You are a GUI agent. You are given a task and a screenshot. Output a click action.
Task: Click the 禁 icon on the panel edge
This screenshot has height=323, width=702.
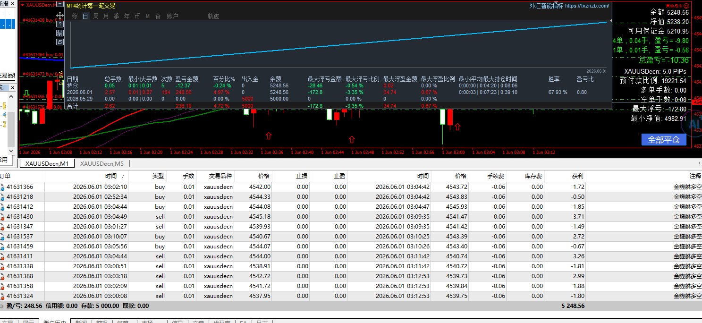60,33
